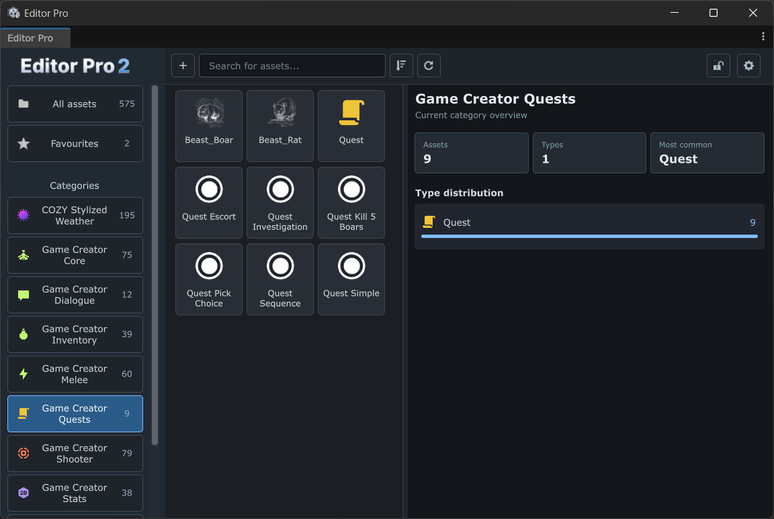
Task: Select Game Creator Quests category
Action: [x=75, y=414]
